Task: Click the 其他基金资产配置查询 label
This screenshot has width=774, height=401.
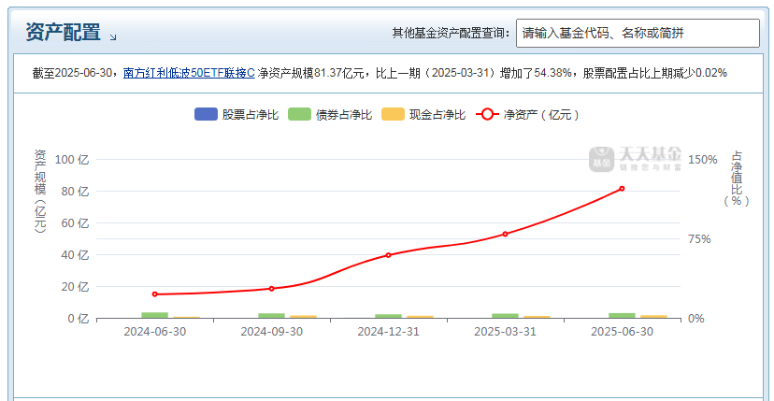Action: point(451,34)
